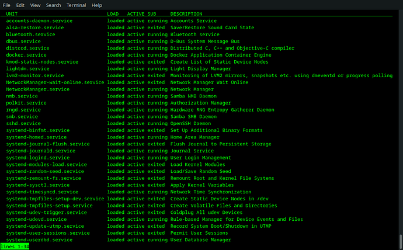The image size is (403, 250).
Task: Click the DESCRIPTION column header
Action: coord(186,14)
